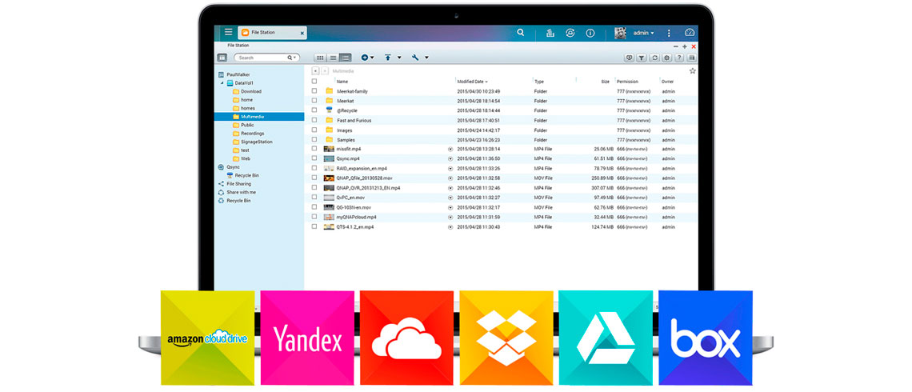
Task: Open File Sharing in sidebar
Action: [234, 184]
